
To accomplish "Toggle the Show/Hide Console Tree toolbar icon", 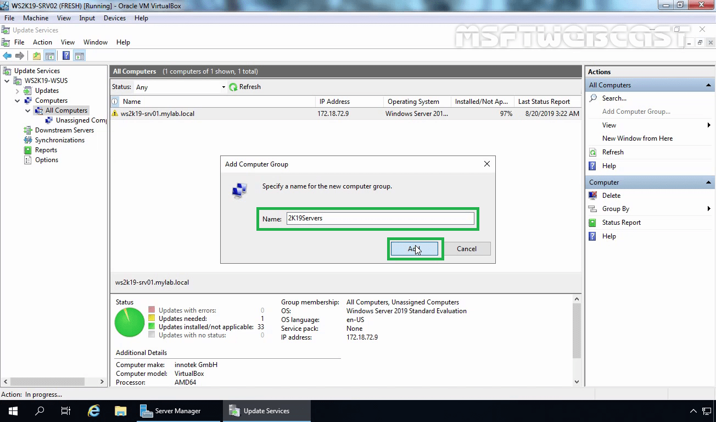I will (50, 55).
